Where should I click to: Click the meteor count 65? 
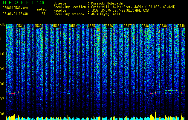(43, 14)
